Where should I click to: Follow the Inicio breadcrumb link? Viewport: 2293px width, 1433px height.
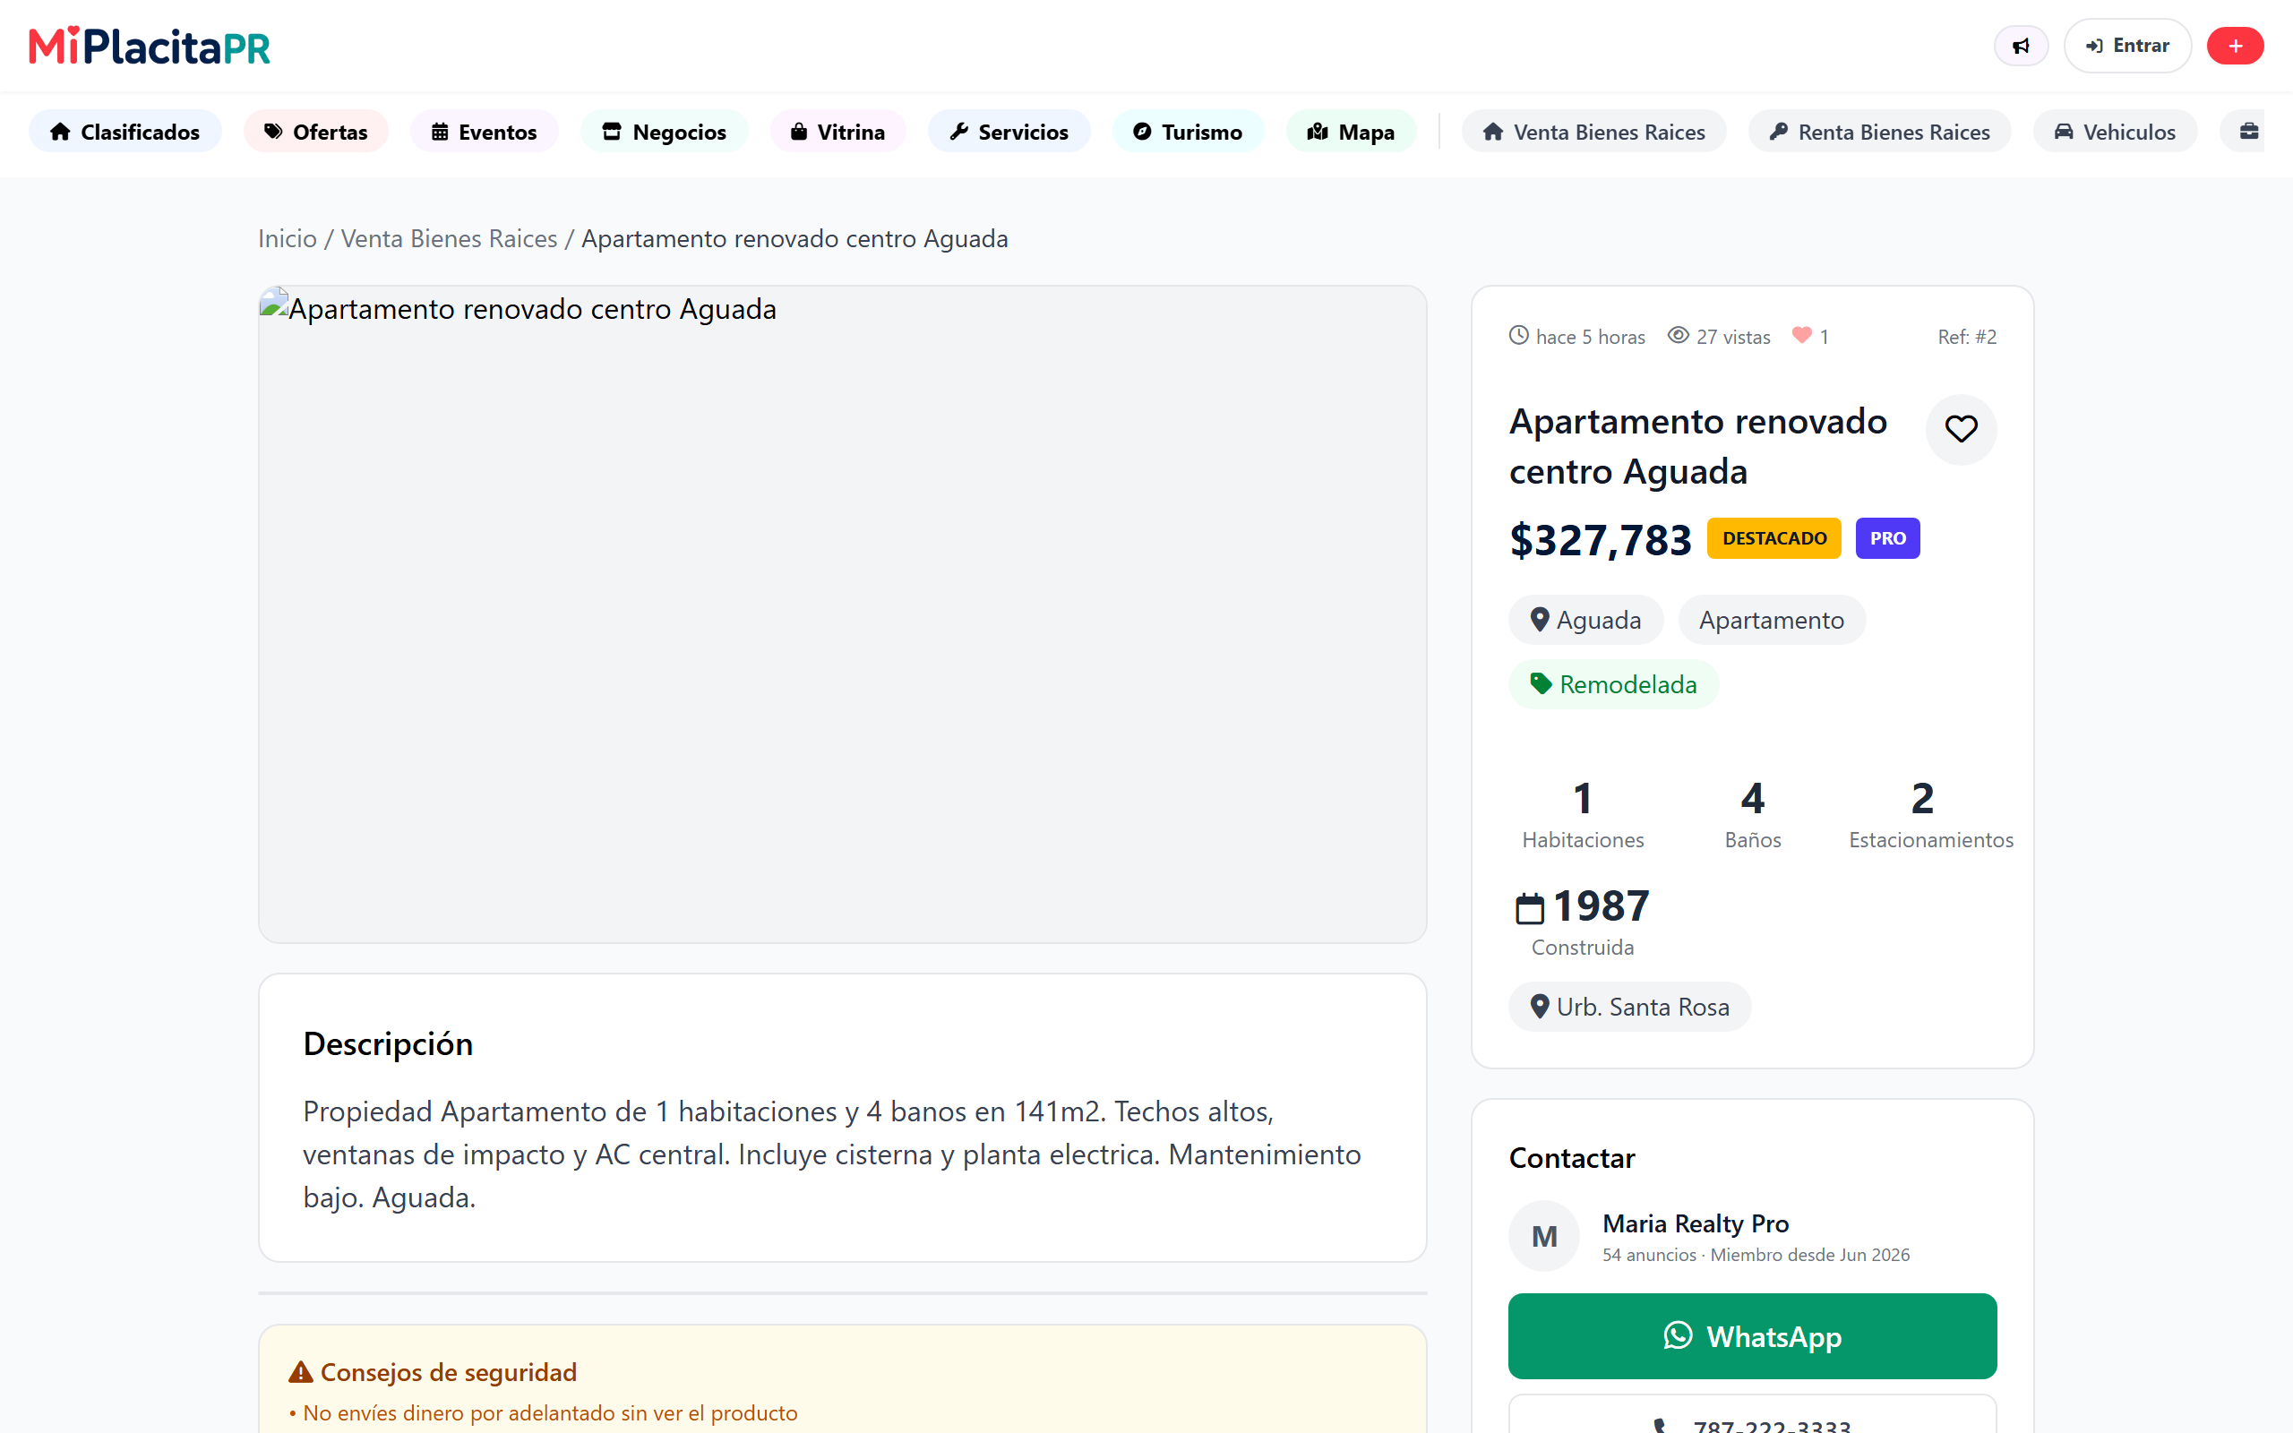(288, 239)
